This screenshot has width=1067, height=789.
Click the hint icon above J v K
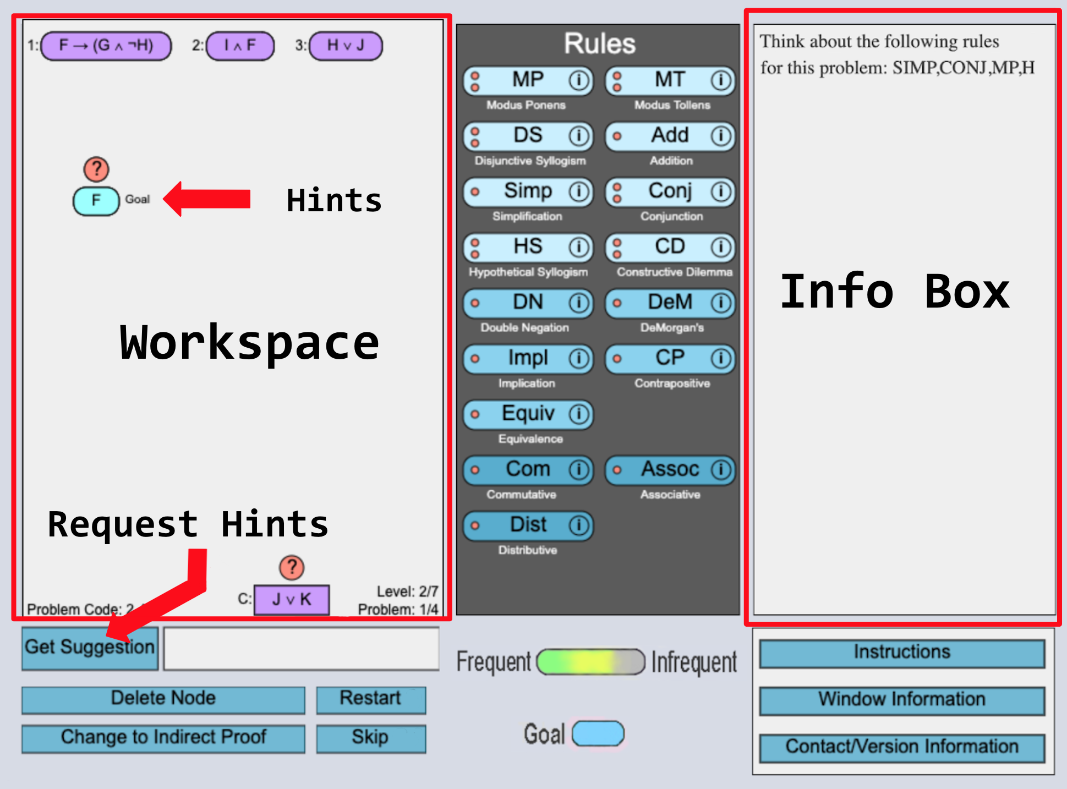292,567
